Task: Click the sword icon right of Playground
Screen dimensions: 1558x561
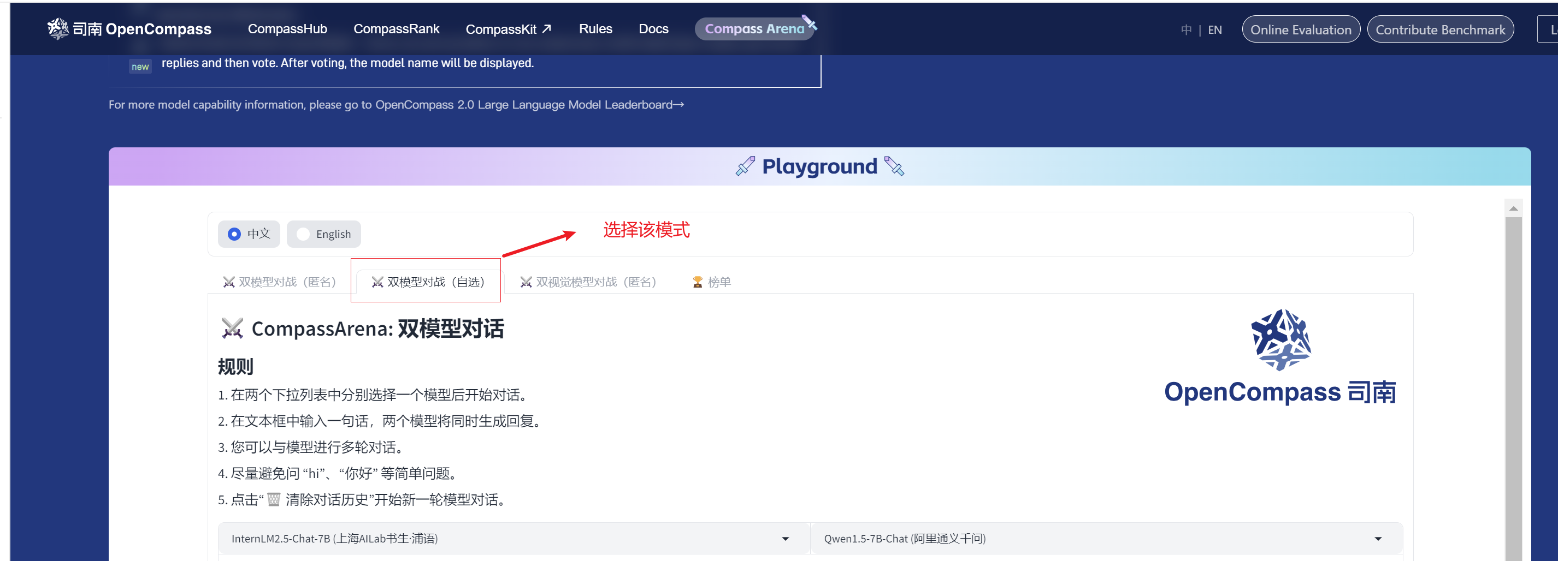Action: click(x=894, y=166)
